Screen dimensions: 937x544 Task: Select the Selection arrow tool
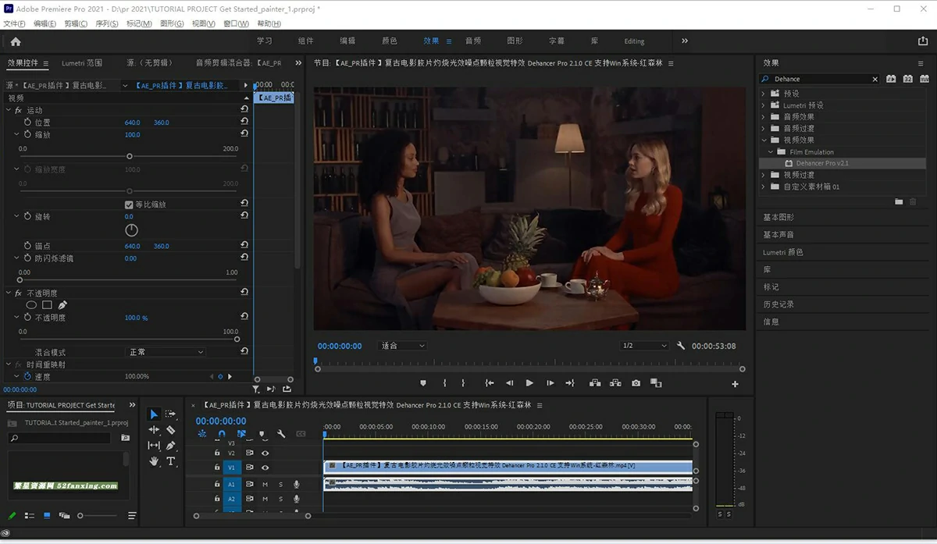154,414
